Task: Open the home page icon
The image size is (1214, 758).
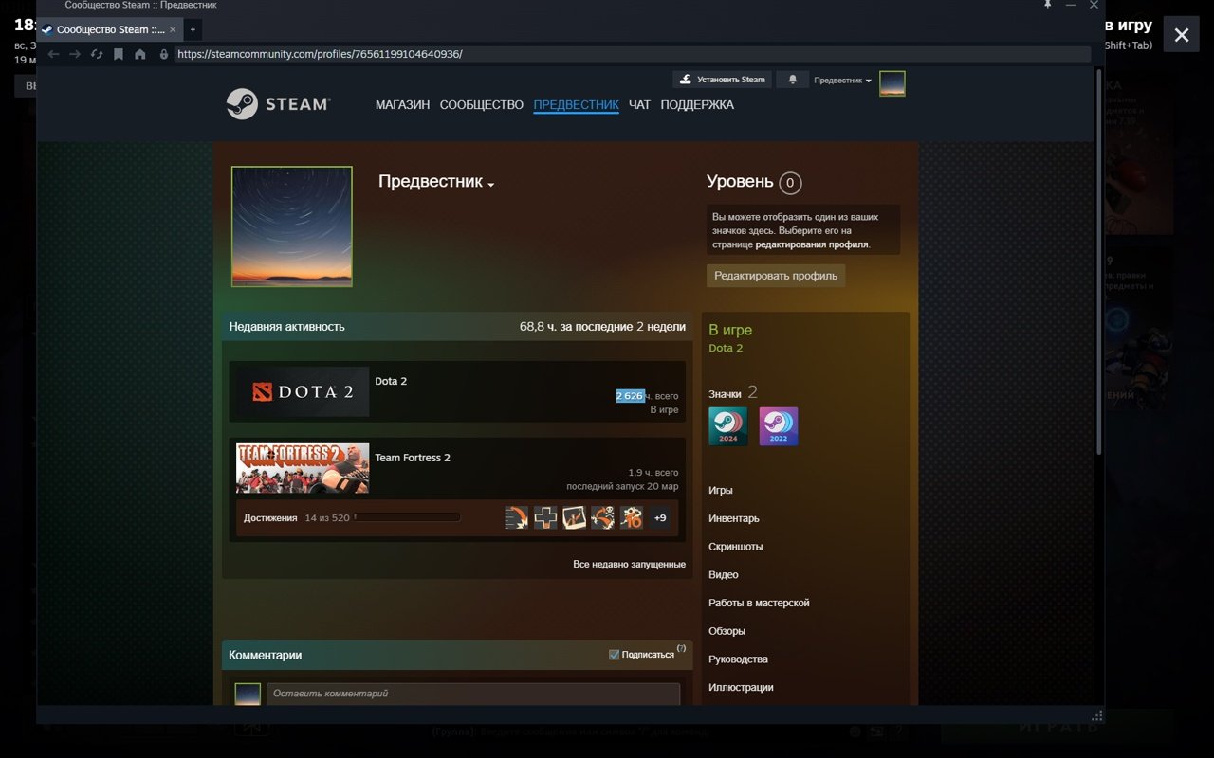Action: click(x=140, y=54)
